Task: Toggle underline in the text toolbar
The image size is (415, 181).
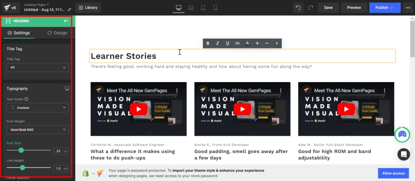Action: pos(227,43)
